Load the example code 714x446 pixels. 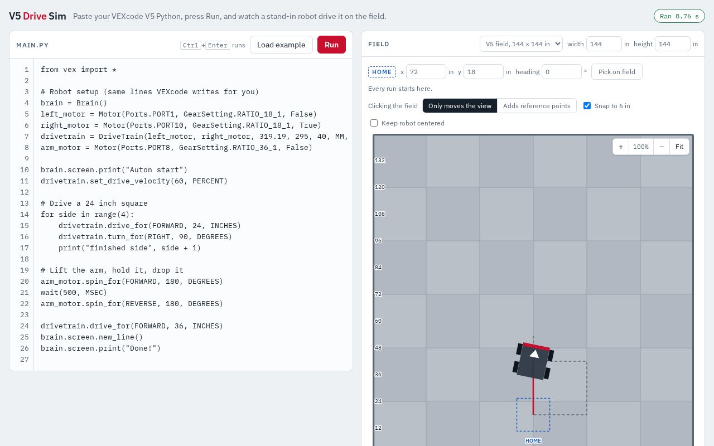click(281, 45)
